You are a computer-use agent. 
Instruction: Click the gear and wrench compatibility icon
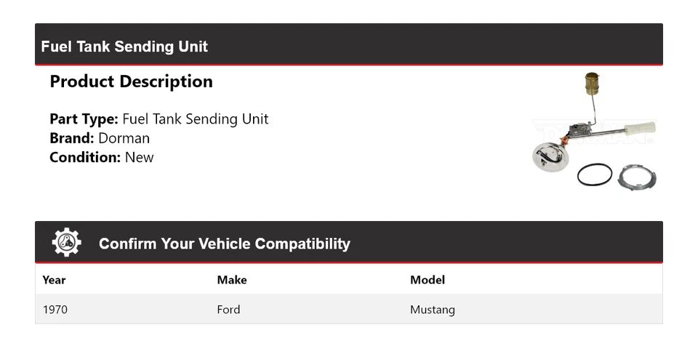pyautogui.click(x=67, y=243)
